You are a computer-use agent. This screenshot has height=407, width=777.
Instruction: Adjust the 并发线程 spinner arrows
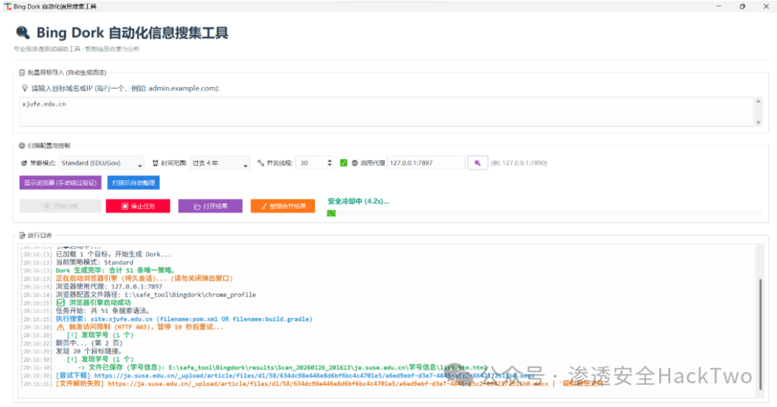pos(330,163)
